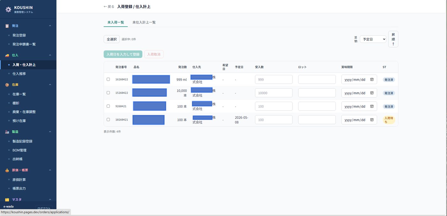447x216 pixels.
Task: Click the 表示件数: 4件 count text
Action: [112, 131]
